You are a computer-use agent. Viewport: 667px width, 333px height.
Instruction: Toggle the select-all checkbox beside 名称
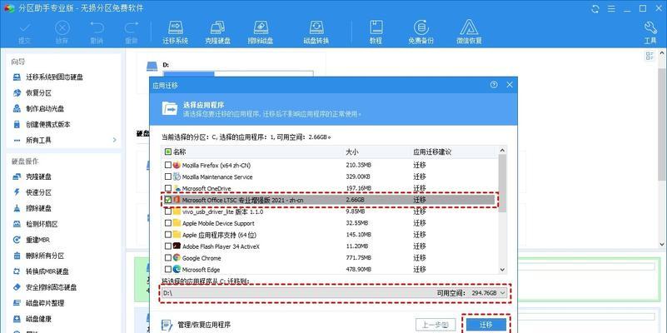pos(167,152)
